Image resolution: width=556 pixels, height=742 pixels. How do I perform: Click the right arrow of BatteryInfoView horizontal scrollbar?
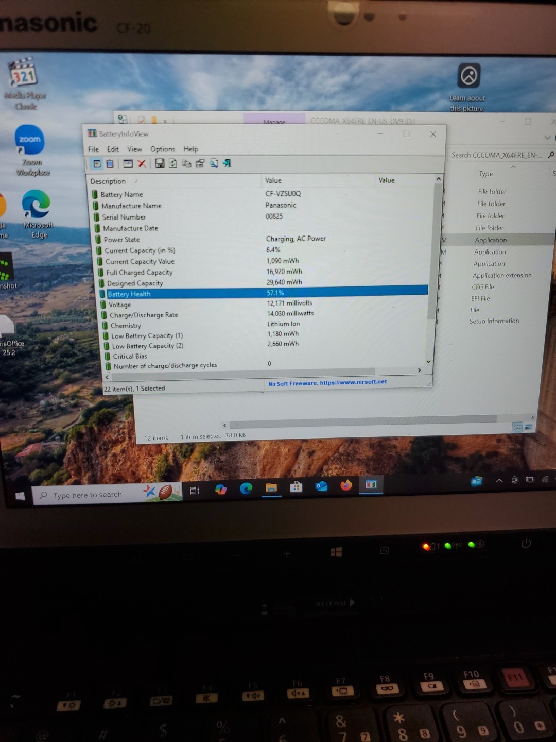pos(420,370)
